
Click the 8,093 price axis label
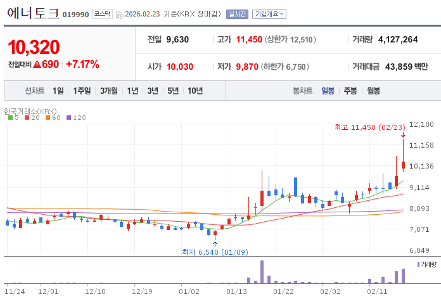click(x=419, y=208)
